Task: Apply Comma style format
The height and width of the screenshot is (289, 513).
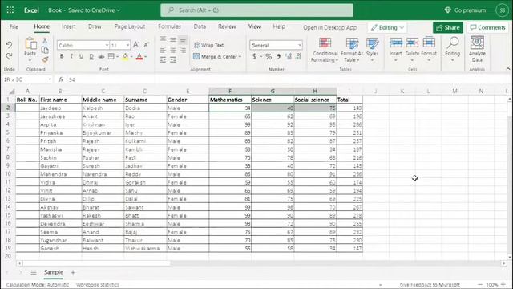Action: click(278, 57)
